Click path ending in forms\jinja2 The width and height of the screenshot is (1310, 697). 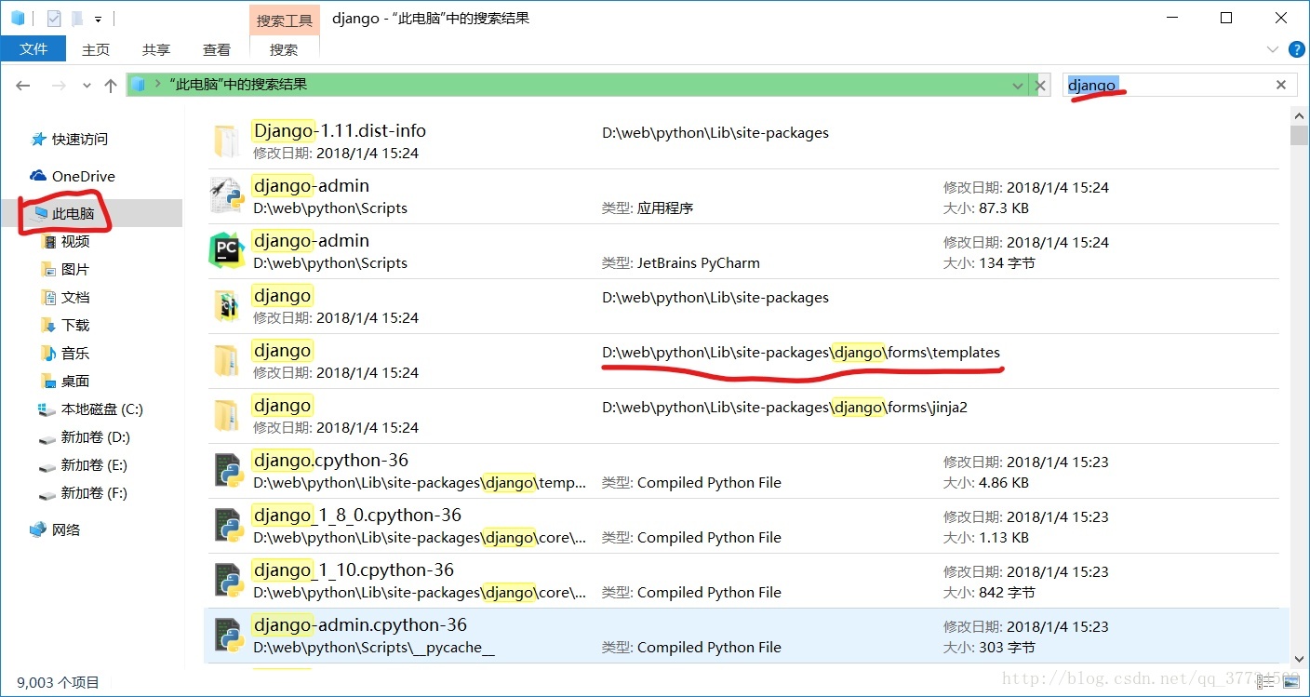click(784, 408)
